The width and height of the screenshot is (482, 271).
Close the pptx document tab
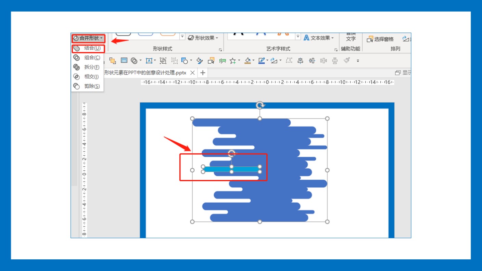(x=192, y=73)
